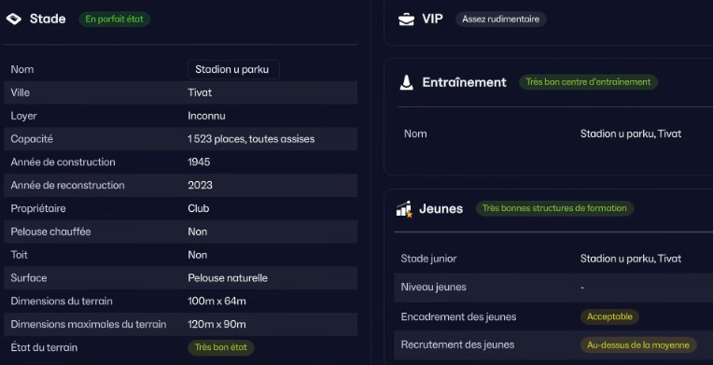The height and width of the screenshot is (365, 713).
Task: Click 'Très bonnes structures de formation' badge
Action: [x=554, y=208]
